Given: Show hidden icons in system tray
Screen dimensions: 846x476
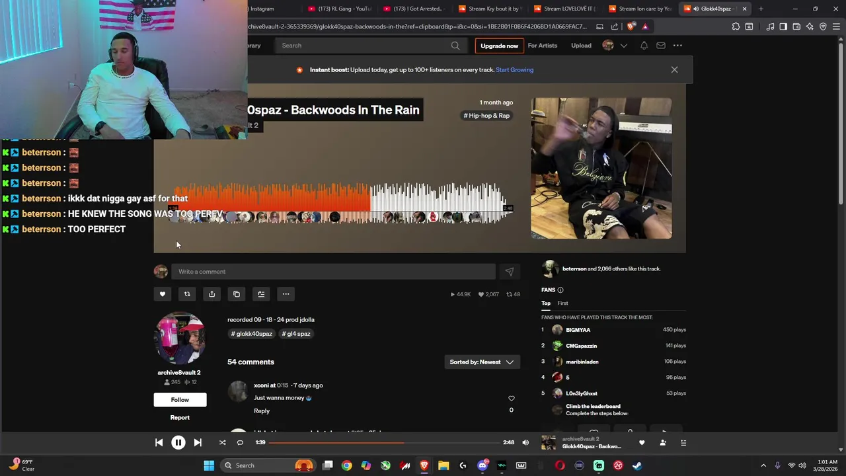Looking at the screenshot, I should (x=763, y=465).
